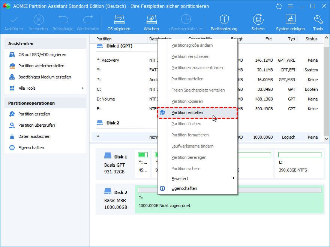The height and width of the screenshot is (247, 330).
Task: Expand the Erweitert submenu arrow
Action: (233, 178)
